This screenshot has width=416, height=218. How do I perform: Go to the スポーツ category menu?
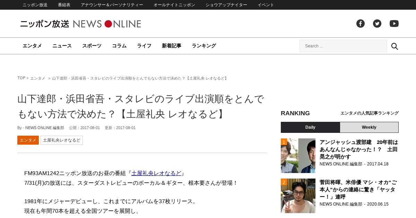tap(92, 46)
